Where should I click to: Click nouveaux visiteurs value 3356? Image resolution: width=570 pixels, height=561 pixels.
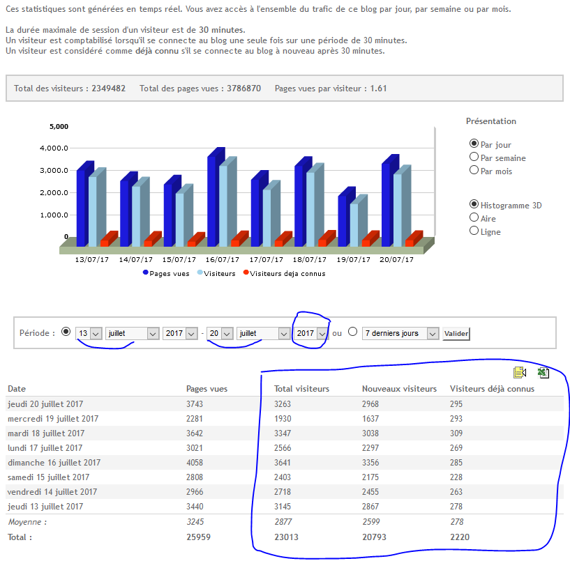[x=370, y=463]
